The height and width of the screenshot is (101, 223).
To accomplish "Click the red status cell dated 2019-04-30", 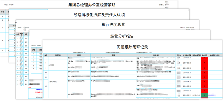I will coord(204,82).
